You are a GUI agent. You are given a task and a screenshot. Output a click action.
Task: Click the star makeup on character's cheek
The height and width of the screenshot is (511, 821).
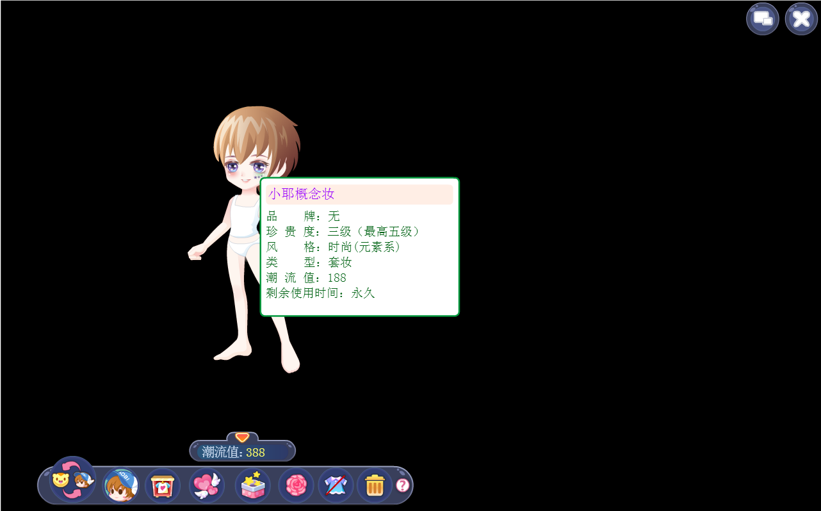pyautogui.click(x=258, y=175)
